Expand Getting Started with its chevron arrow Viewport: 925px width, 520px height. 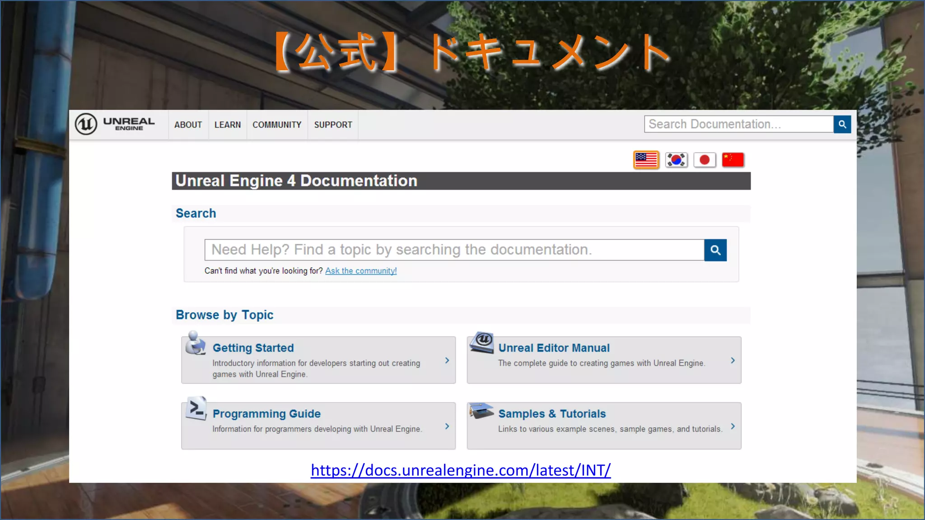point(447,360)
